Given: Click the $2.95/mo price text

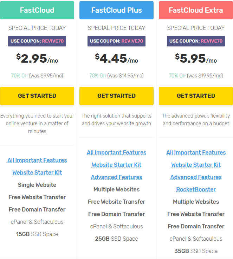Looking at the screenshot, I should [x=37, y=58].
